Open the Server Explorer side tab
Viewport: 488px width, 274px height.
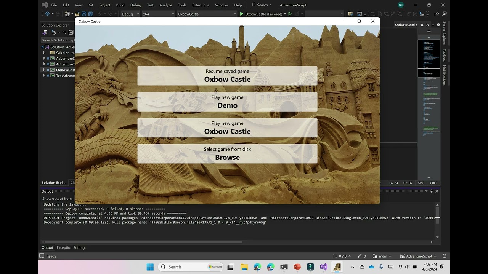click(x=444, y=33)
